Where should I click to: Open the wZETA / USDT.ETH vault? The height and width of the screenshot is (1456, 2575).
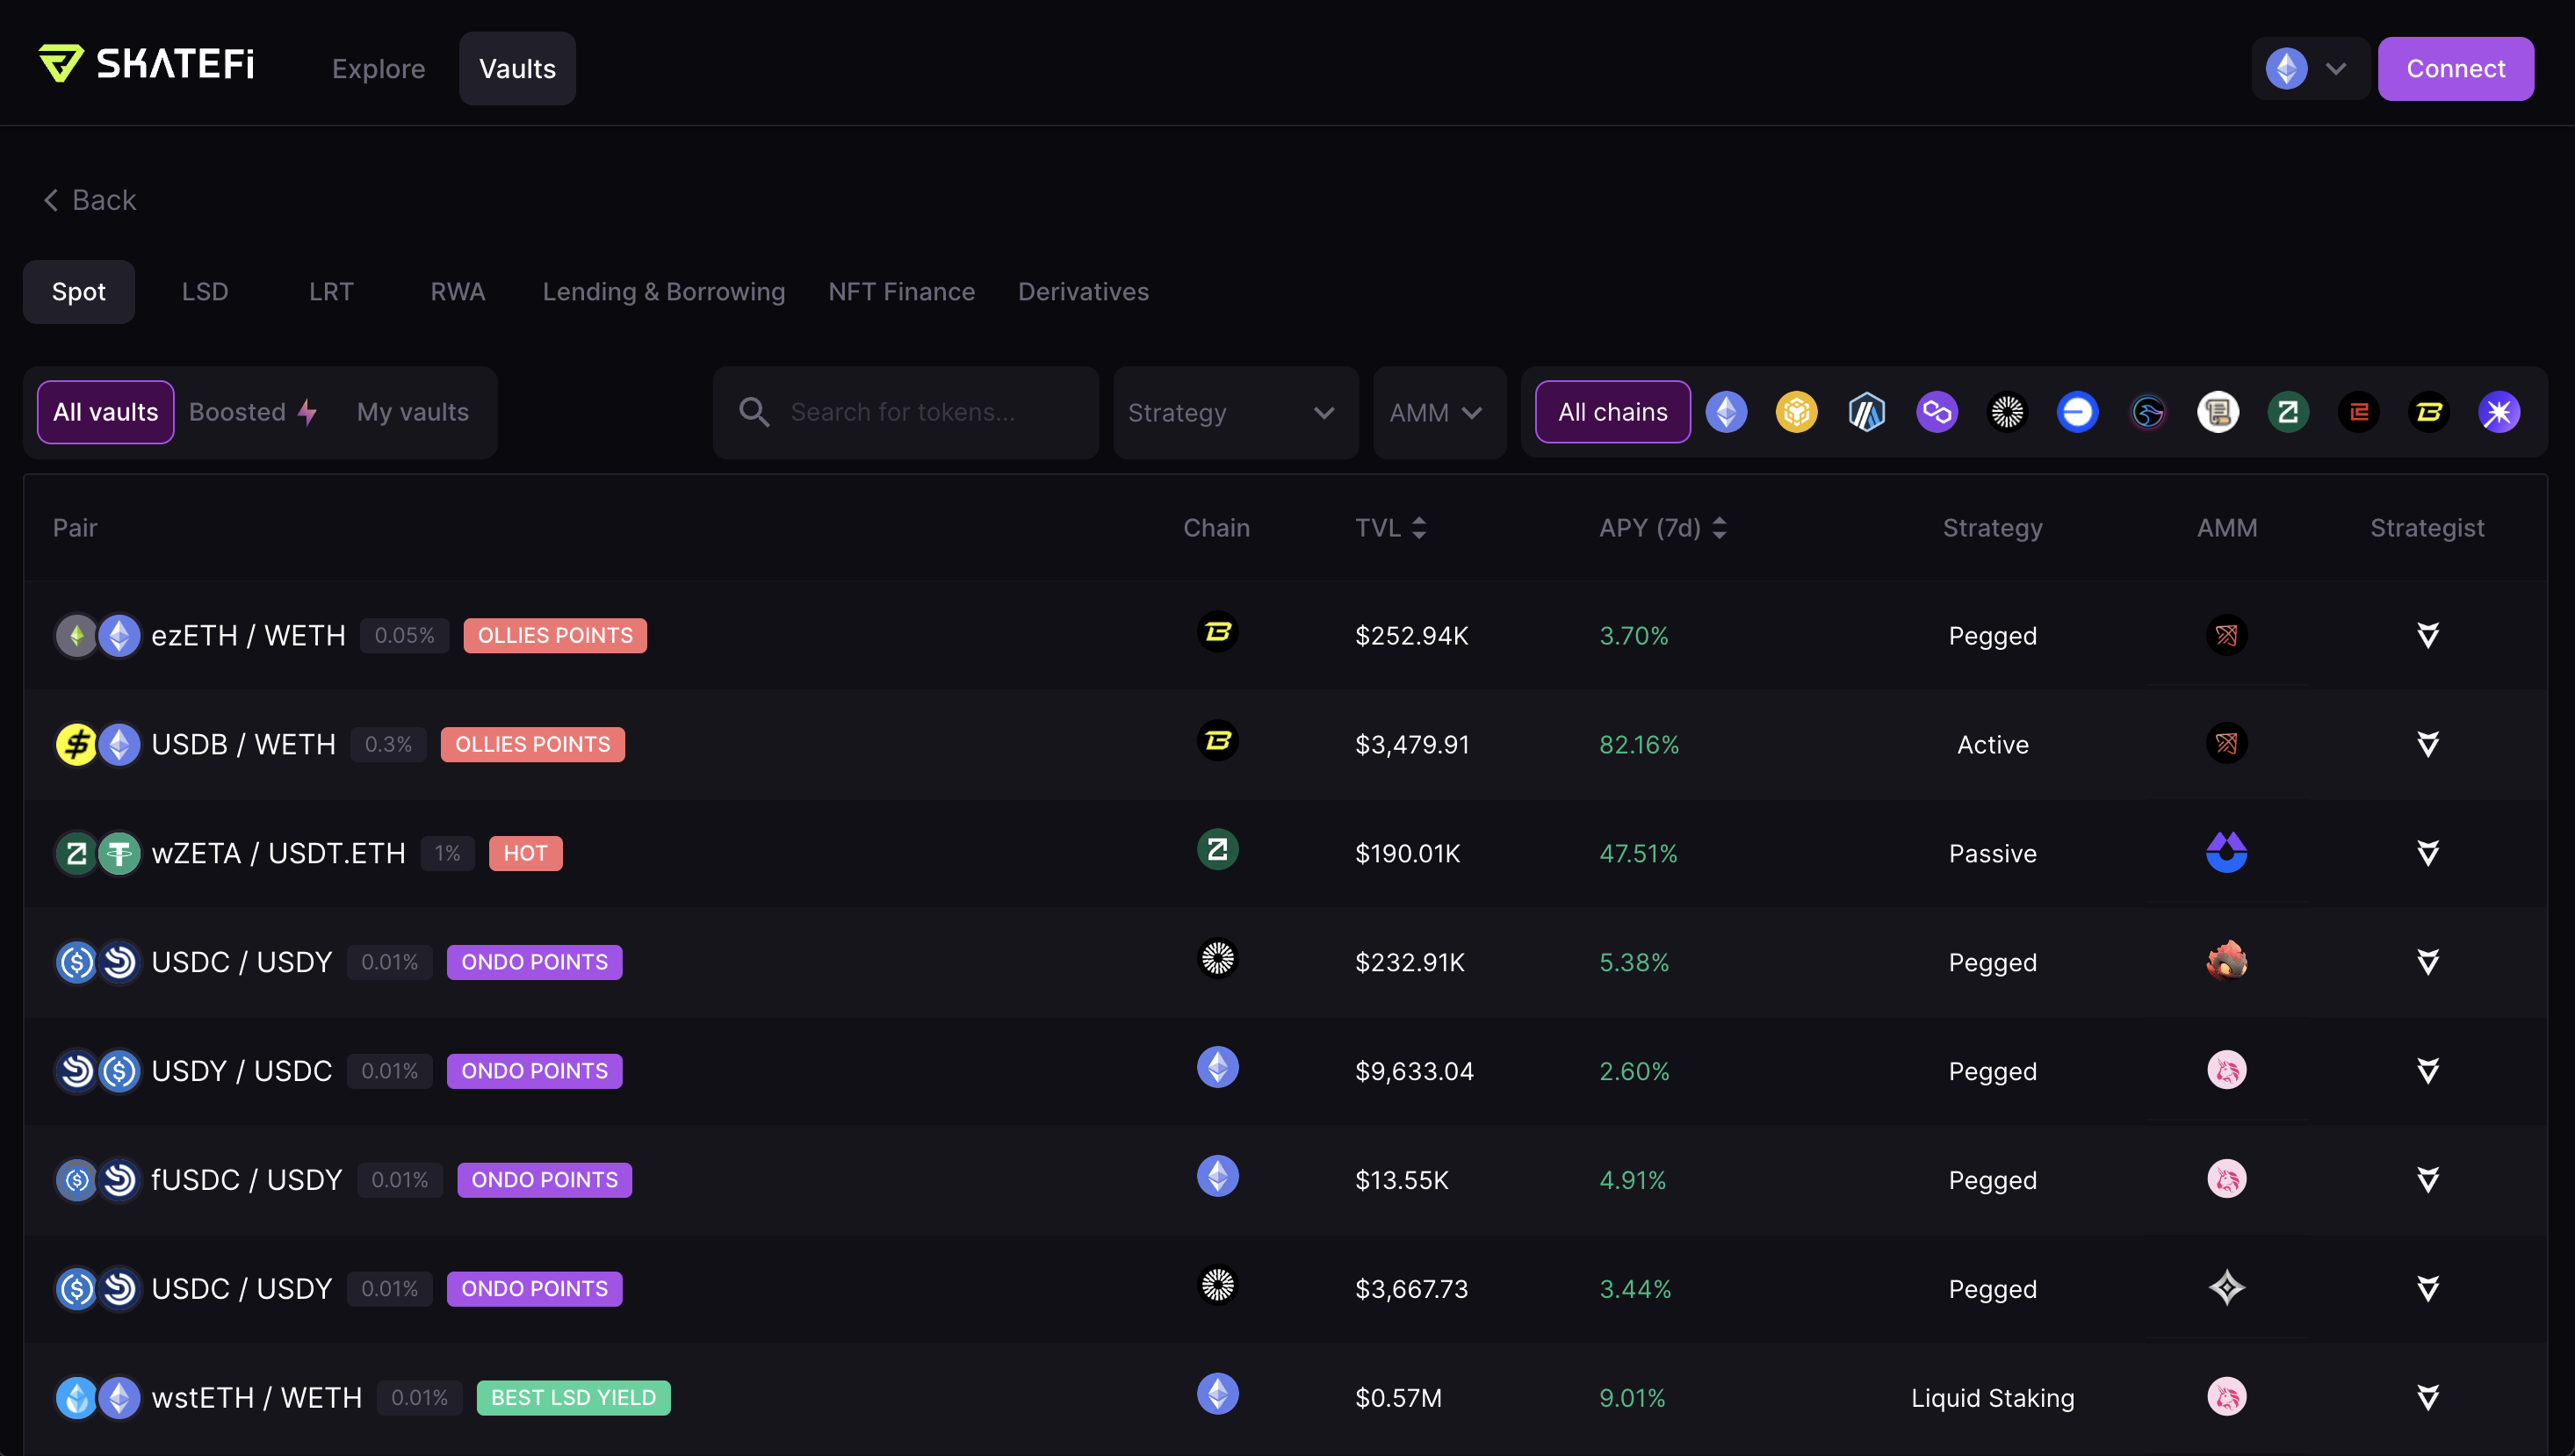[1285, 853]
